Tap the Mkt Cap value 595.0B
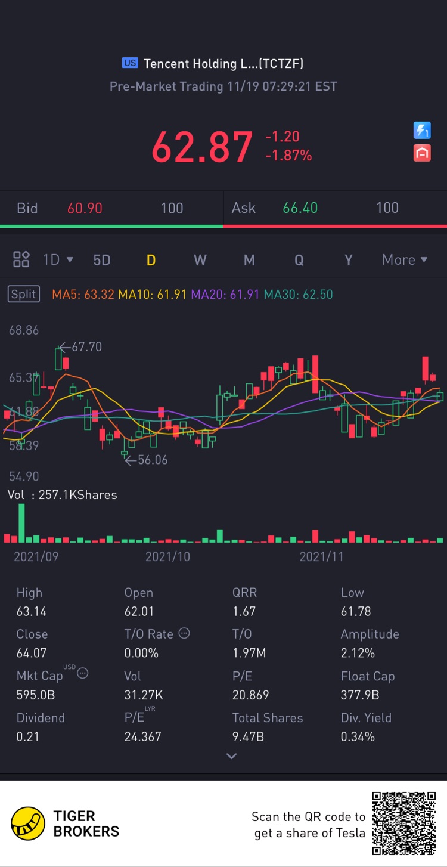447x867 pixels. pyautogui.click(x=35, y=695)
